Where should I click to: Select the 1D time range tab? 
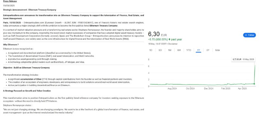click(151, 50)
